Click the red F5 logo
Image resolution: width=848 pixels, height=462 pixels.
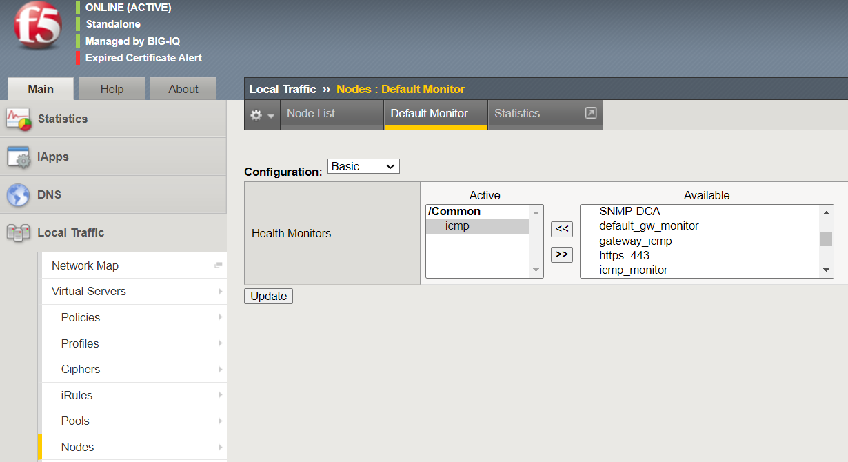(37, 26)
